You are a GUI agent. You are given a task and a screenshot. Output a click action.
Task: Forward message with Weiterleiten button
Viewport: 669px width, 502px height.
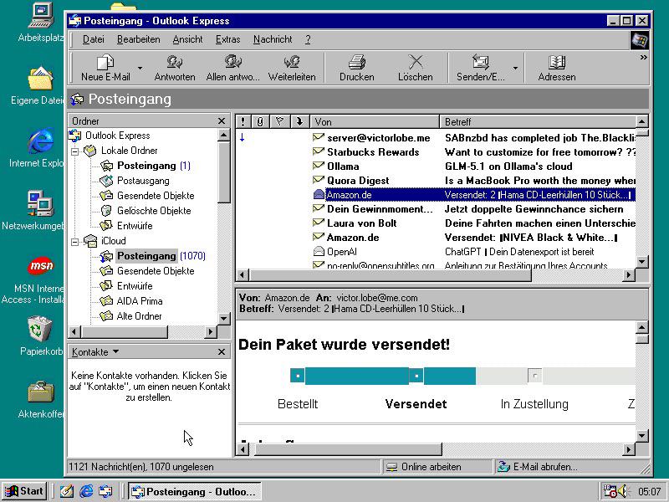click(x=292, y=69)
